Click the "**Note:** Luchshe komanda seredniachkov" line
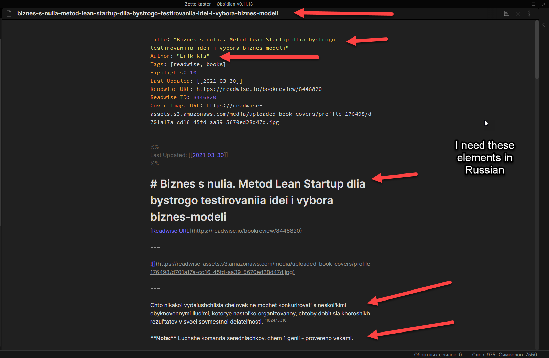 click(x=252, y=338)
